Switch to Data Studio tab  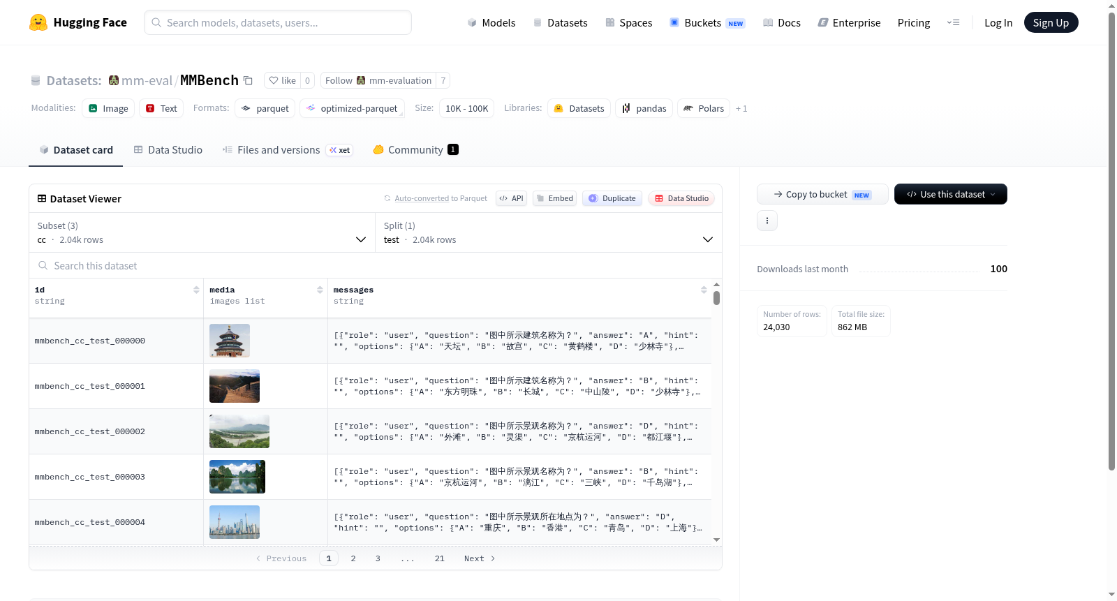[x=168, y=150]
